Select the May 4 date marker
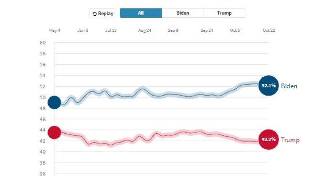Image resolution: width=314 pixels, height=176 pixels. pyautogui.click(x=54, y=31)
